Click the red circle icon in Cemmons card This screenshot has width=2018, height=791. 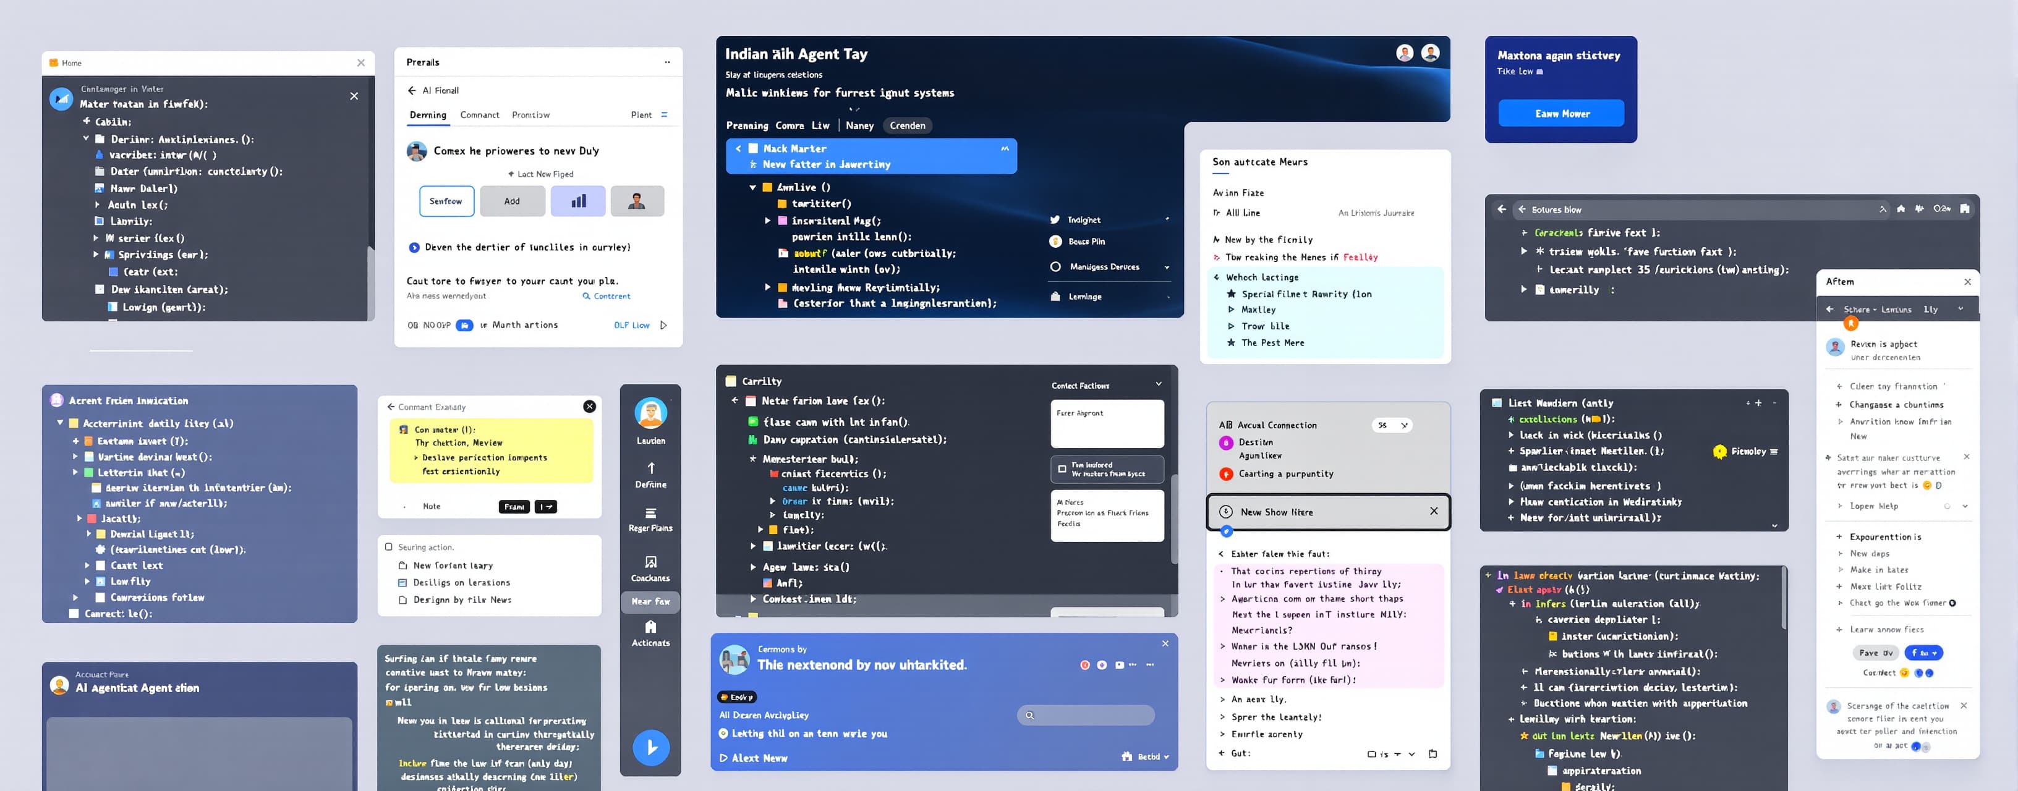1085,665
